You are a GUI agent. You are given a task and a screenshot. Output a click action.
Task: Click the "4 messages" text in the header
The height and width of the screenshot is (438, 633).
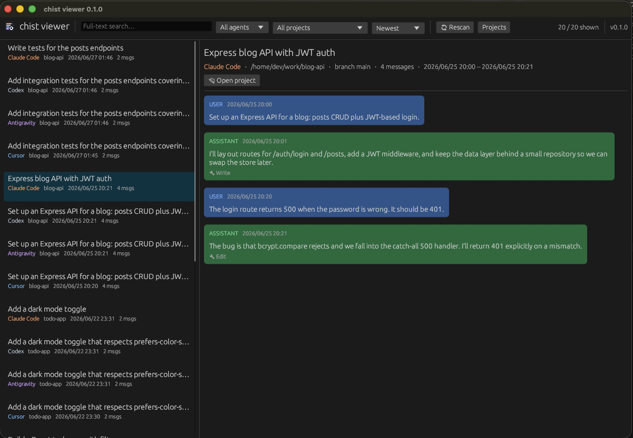(397, 67)
